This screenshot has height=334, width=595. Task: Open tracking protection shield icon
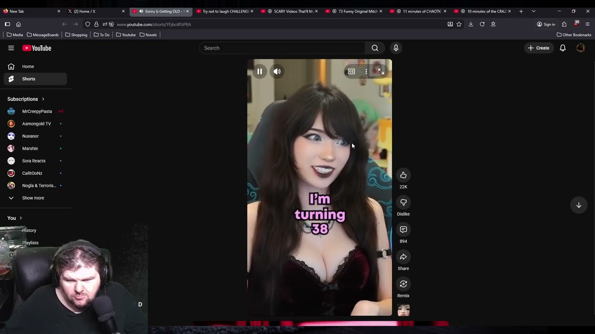click(87, 24)
